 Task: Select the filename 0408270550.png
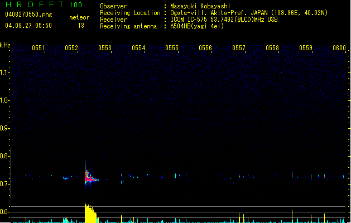click(28, 14)
